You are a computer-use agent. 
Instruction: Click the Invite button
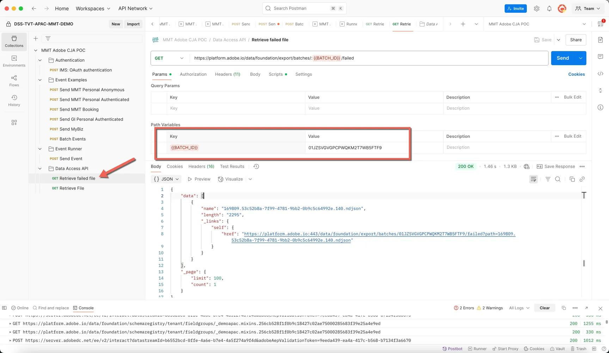pyautogui.click(x=516, y=8)
